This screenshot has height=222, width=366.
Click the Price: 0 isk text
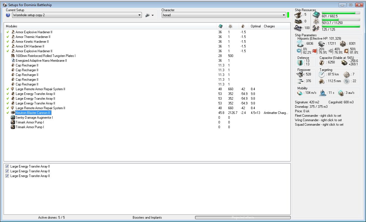(x=303, y=111)
